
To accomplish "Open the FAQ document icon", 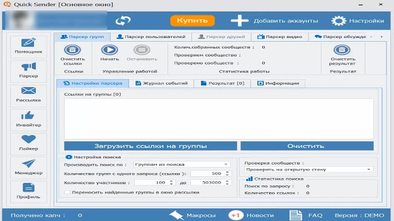I will click(295, 215).
